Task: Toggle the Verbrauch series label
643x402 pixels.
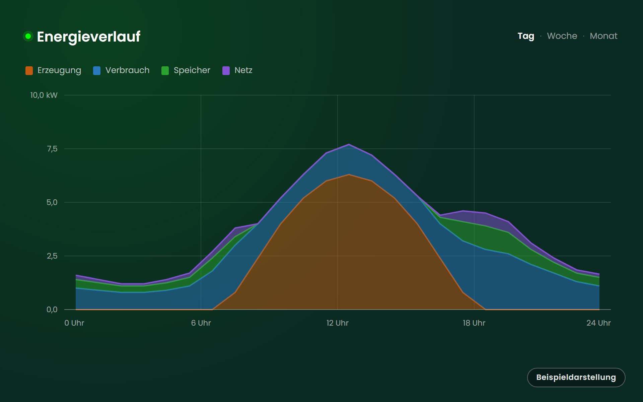Action: pos(127,70)
